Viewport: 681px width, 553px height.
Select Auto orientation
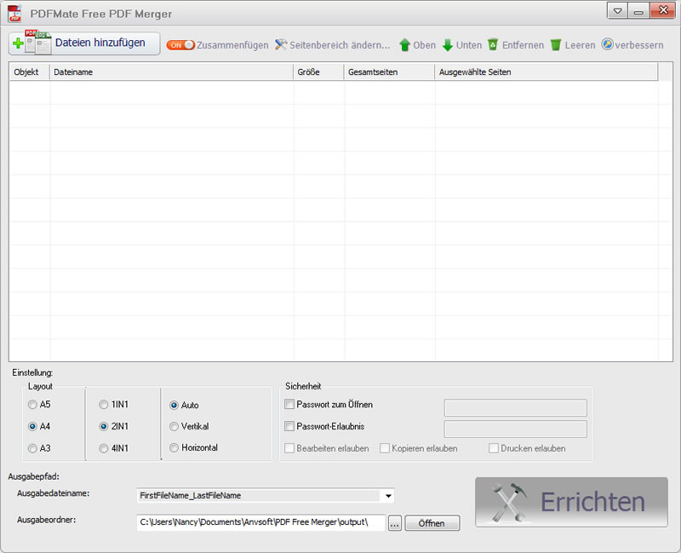175,406
